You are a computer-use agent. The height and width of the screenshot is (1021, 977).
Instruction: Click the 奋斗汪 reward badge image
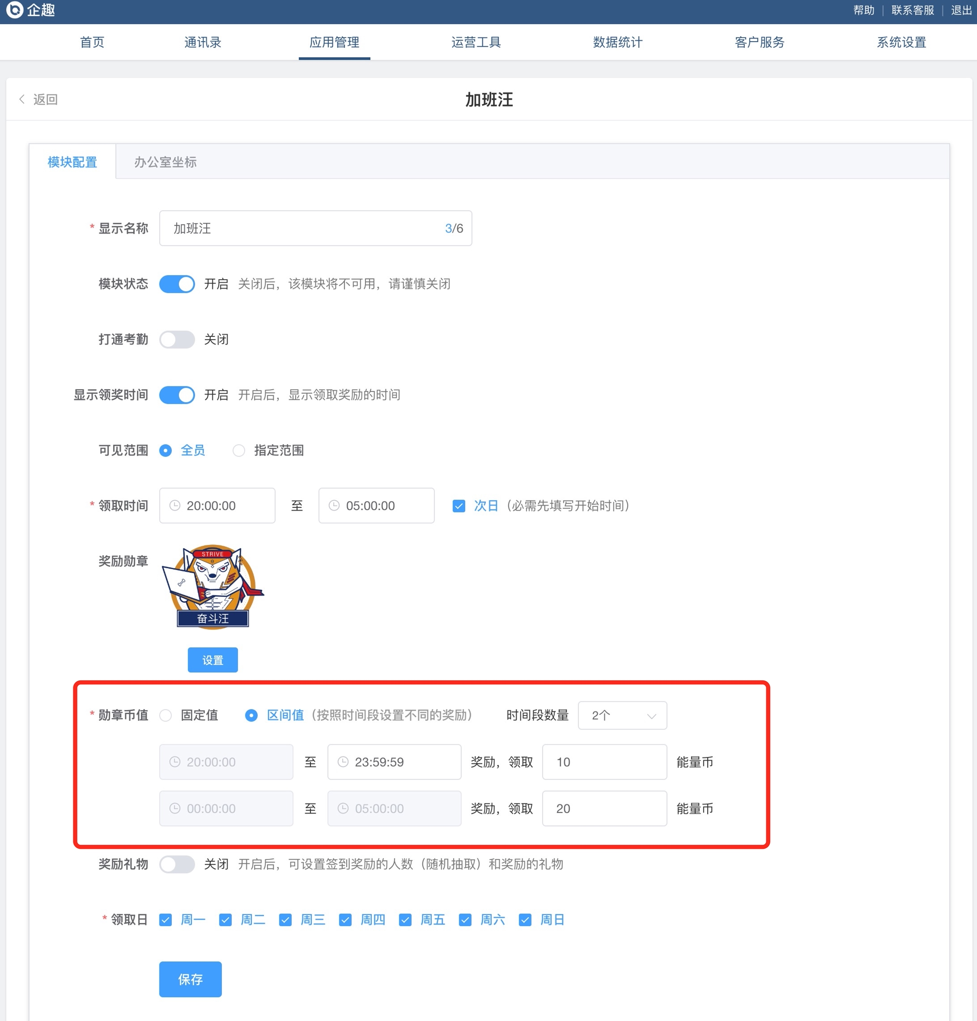pyautogui.click(x=213, y=587)
